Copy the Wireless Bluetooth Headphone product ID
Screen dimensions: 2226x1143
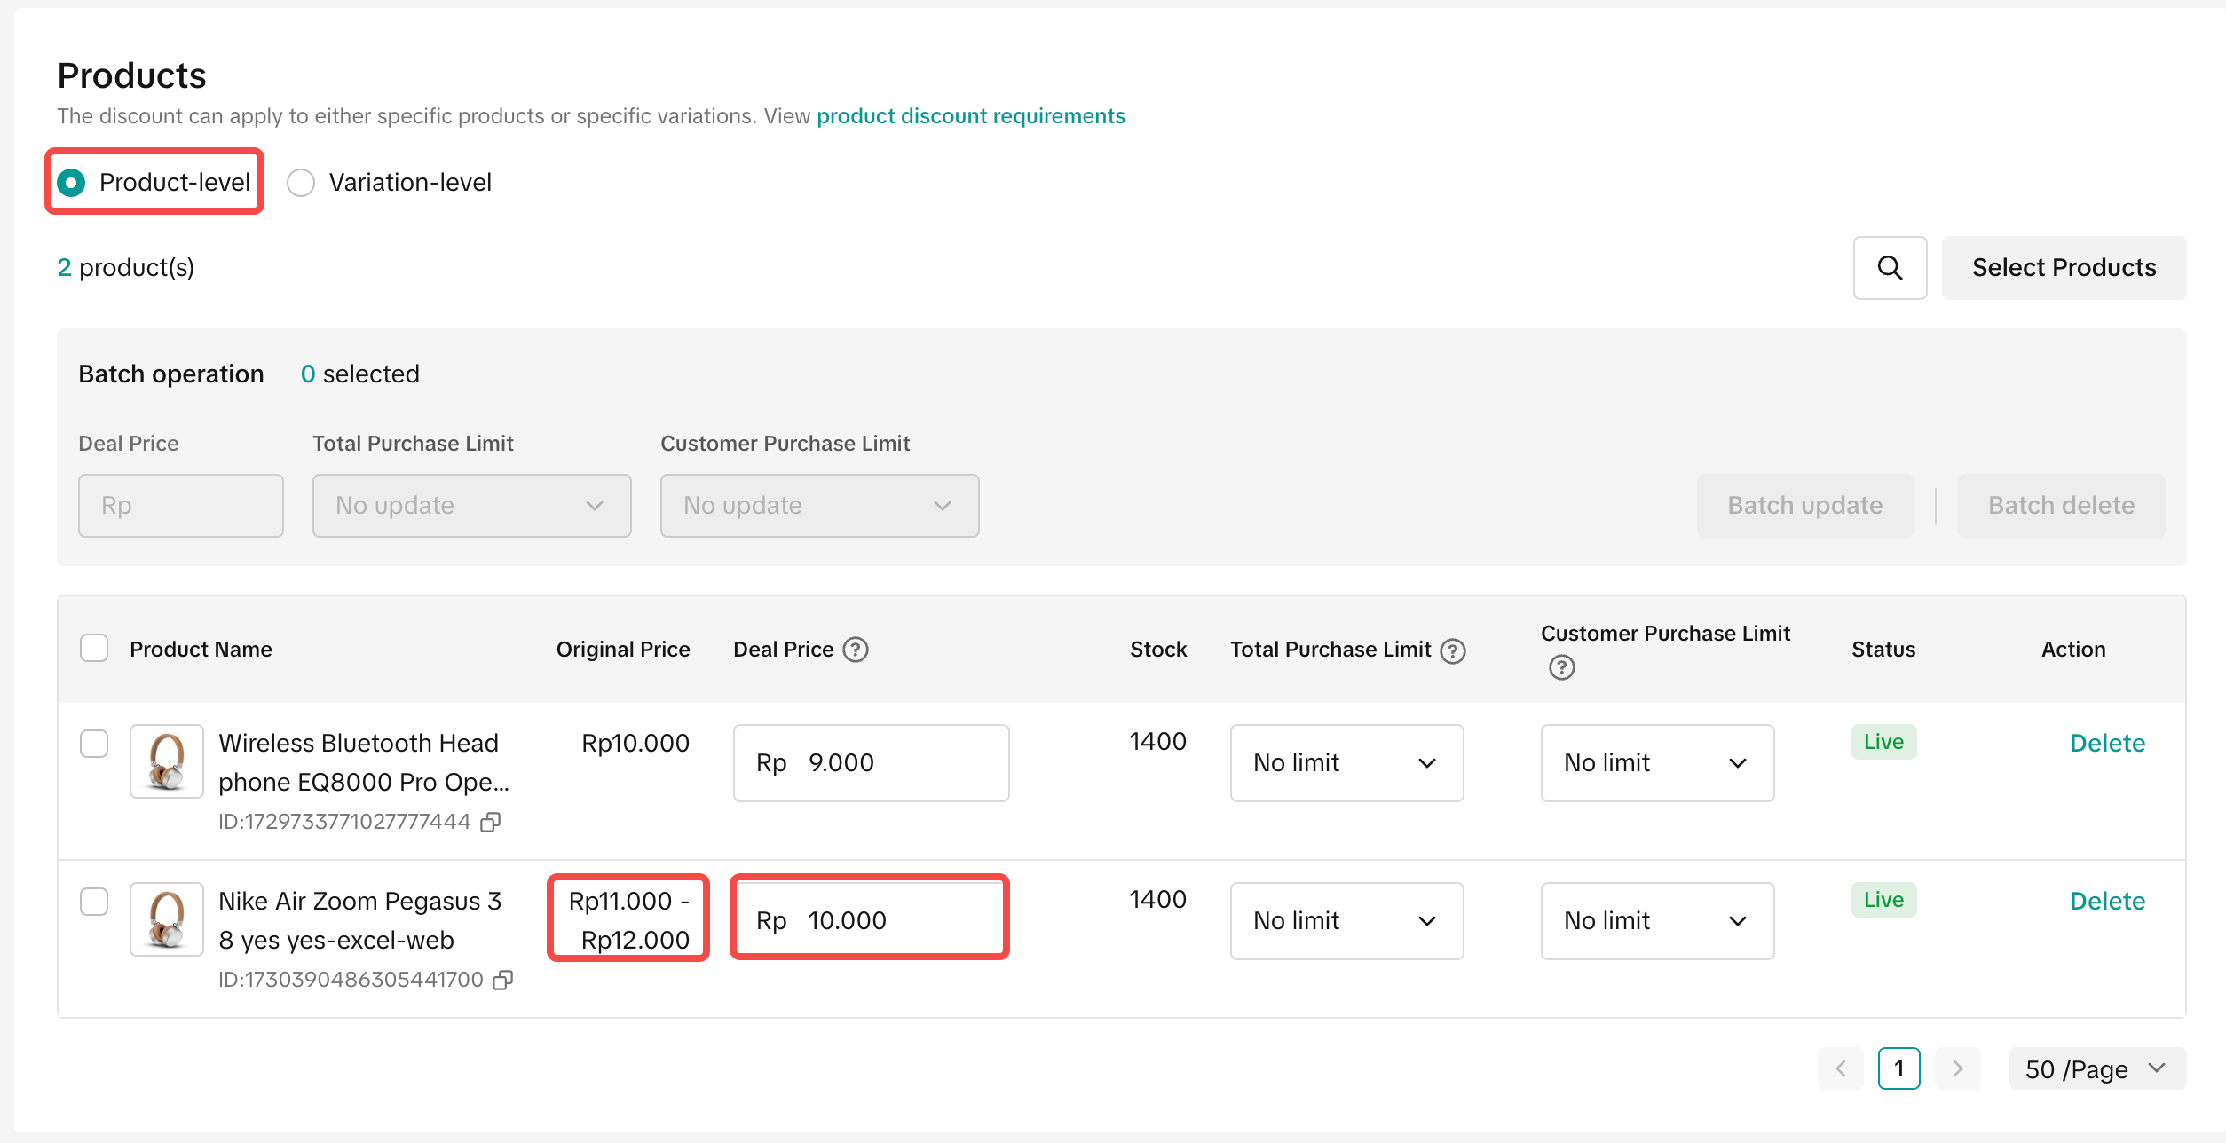[x=491, y=822]
